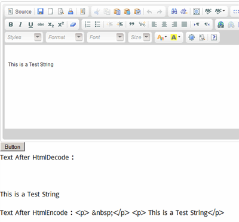This screenshot has width=239, height=222.
Task: Click the Save floppy disk icon
Action: [x=40, y=11]
